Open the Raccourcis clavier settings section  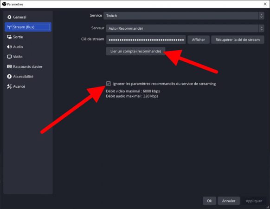pos(28,66)
